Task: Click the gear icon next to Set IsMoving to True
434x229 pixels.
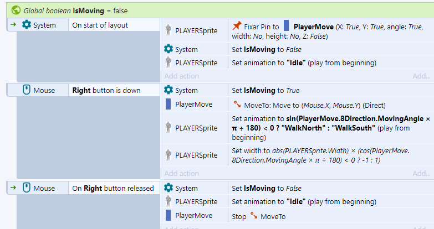Action: [169, 90]
